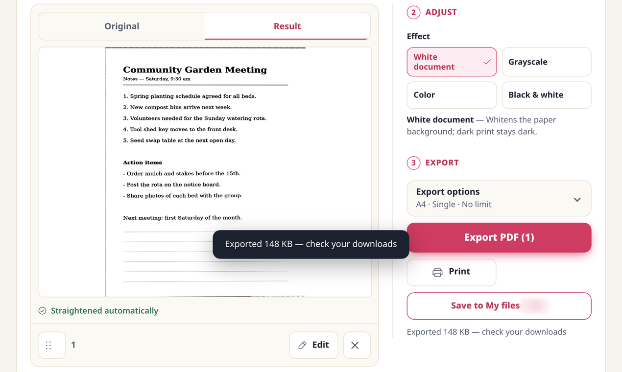622x372 pixels.
Task: Save the scan to My files
Action: click(499, 306)
